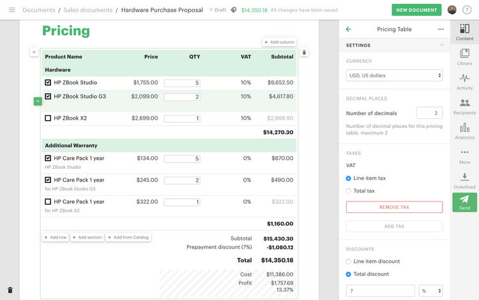Click the Remove Tax button
The height and width of the screenshot is (300, 479).
tap(394, 207)
